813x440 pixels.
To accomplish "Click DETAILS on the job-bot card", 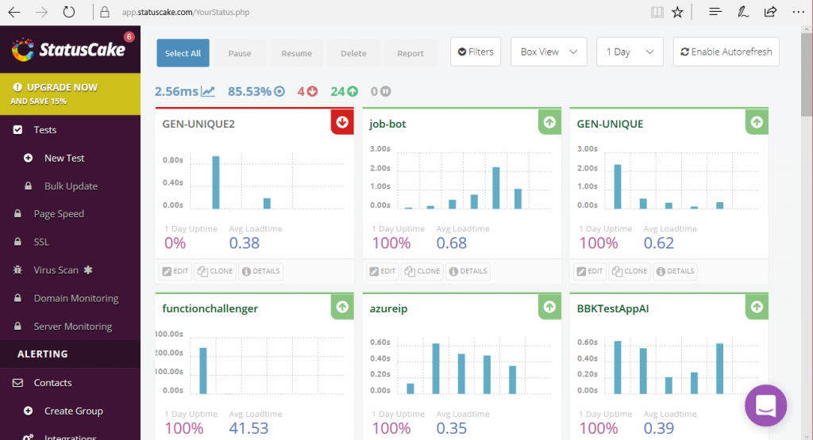I will pos(468,270).
